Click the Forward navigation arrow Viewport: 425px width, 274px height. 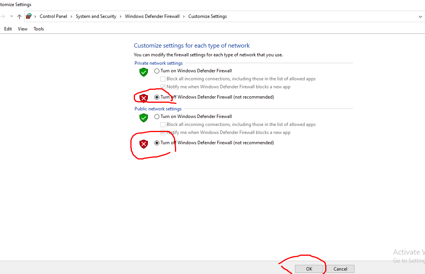click(3, 16)
